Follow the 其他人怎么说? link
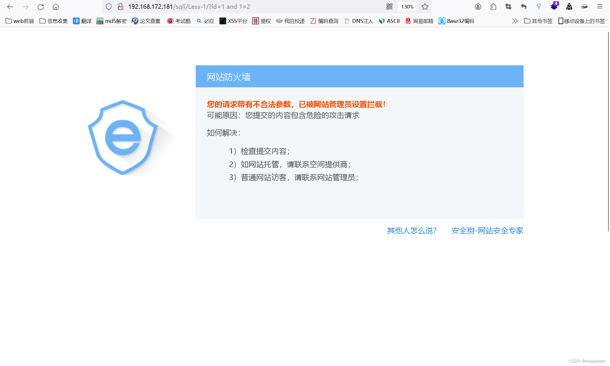The width and height of the screenshot is (610, 366). pyautogui.click(x=412, y=231)
